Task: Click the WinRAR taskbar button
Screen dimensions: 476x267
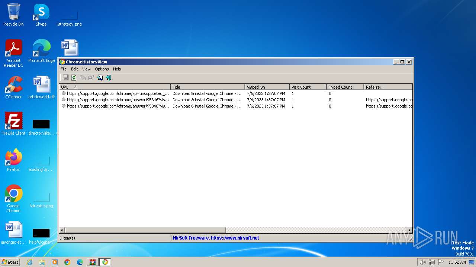Action: [x=92, y=262]
